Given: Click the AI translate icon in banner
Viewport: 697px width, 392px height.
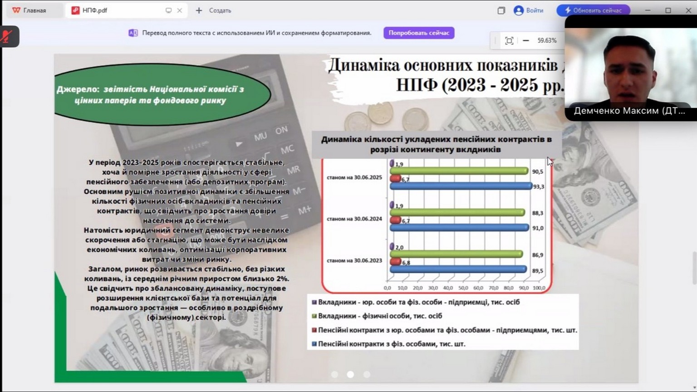Looking at the screenshot, I should (x=133, y=33).
